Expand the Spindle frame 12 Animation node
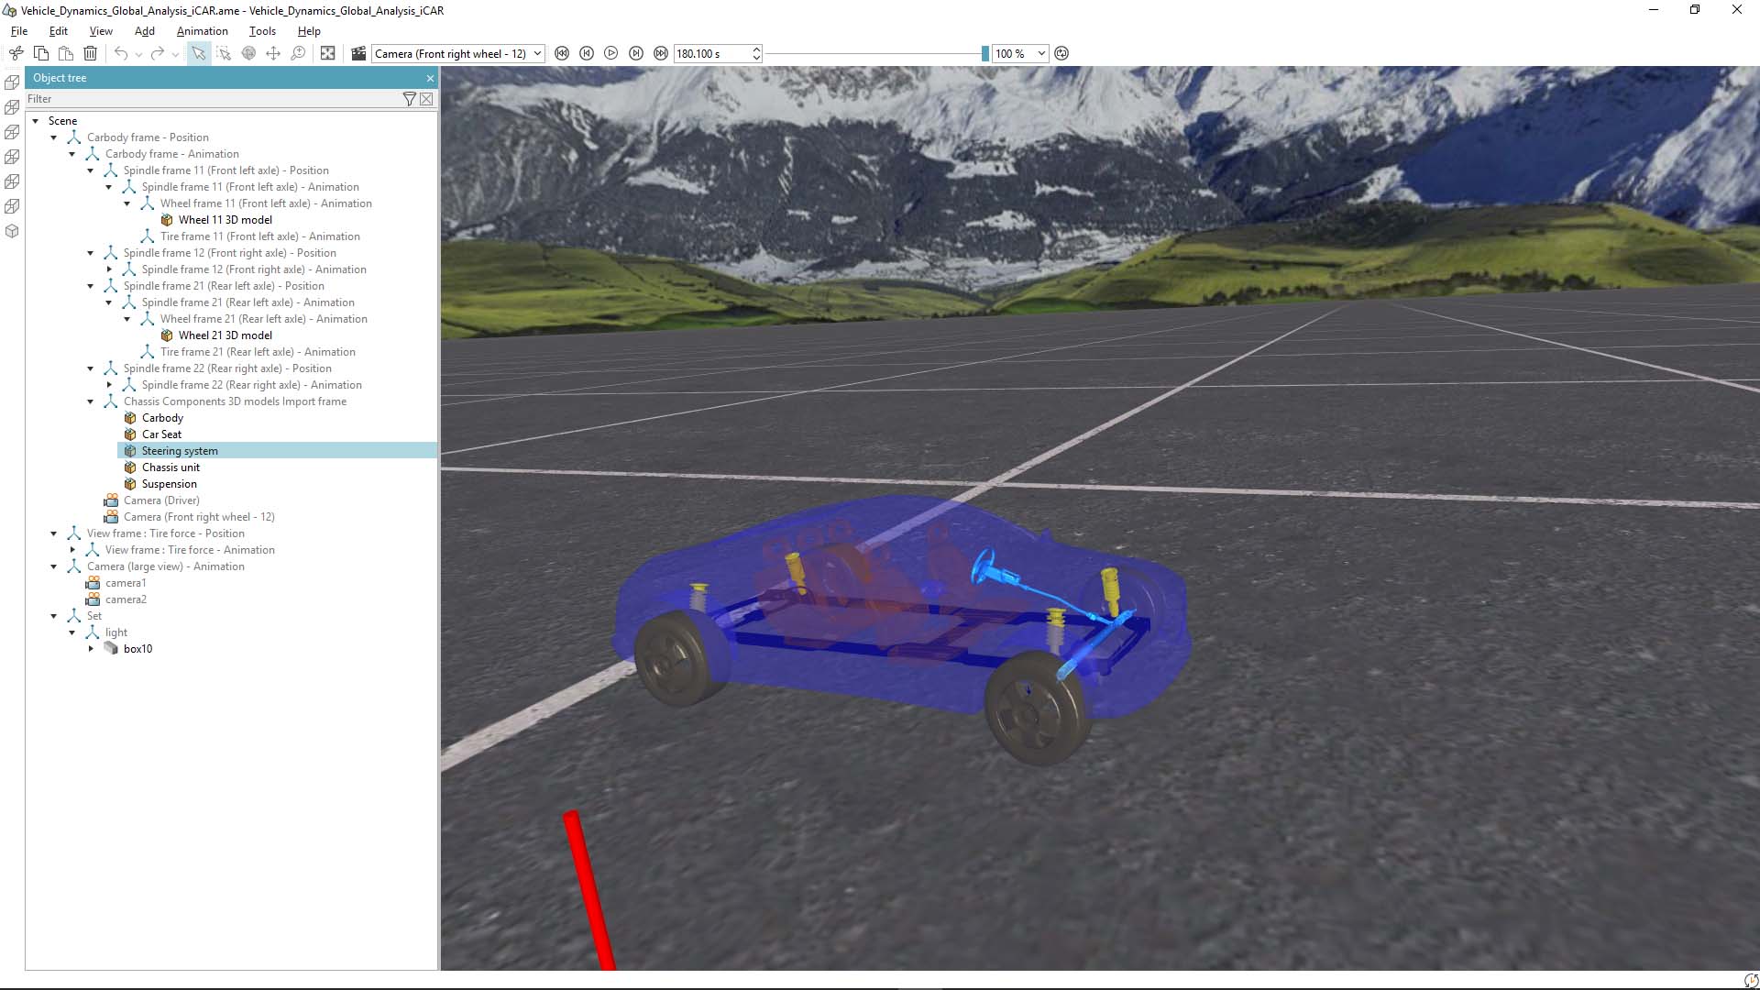Viewport: 1760px width, 990px height. tap(109, 269)
